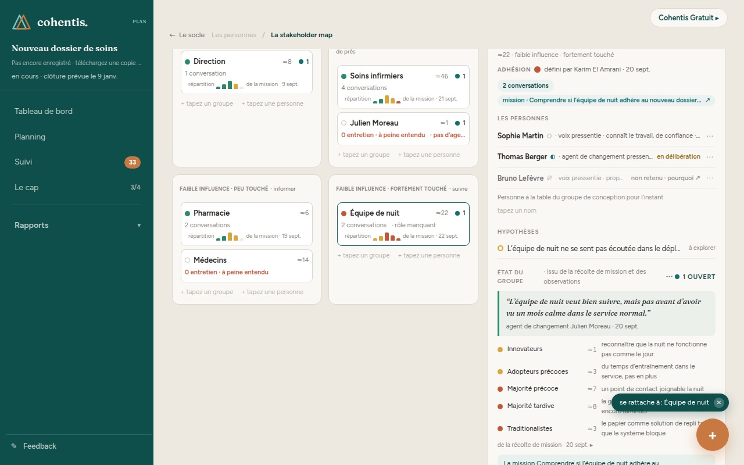
Task: Toggle the empty circle beside Julien Moreau
Action: (x=344, y=123)
